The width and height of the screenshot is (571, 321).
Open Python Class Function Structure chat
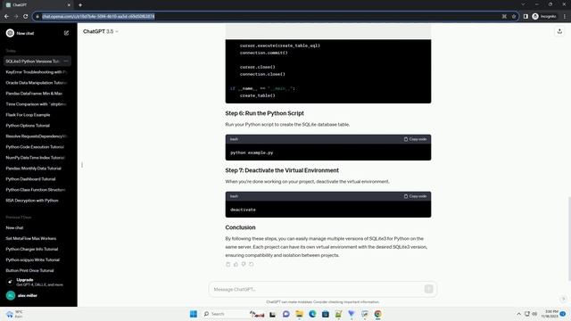(x=37, y=190)
